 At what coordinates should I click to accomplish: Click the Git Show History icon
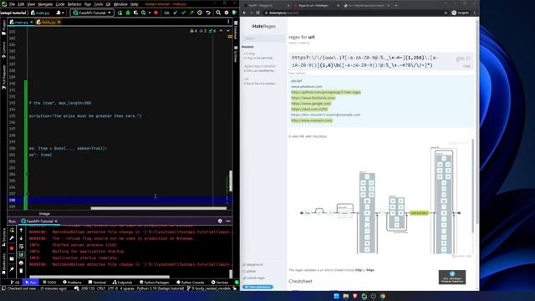click(200, 13)
